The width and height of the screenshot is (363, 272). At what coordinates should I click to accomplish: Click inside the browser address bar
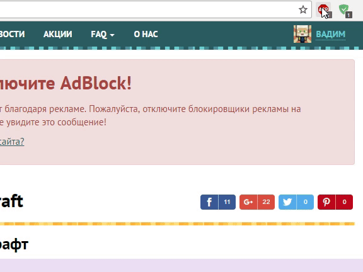point(148,9)
